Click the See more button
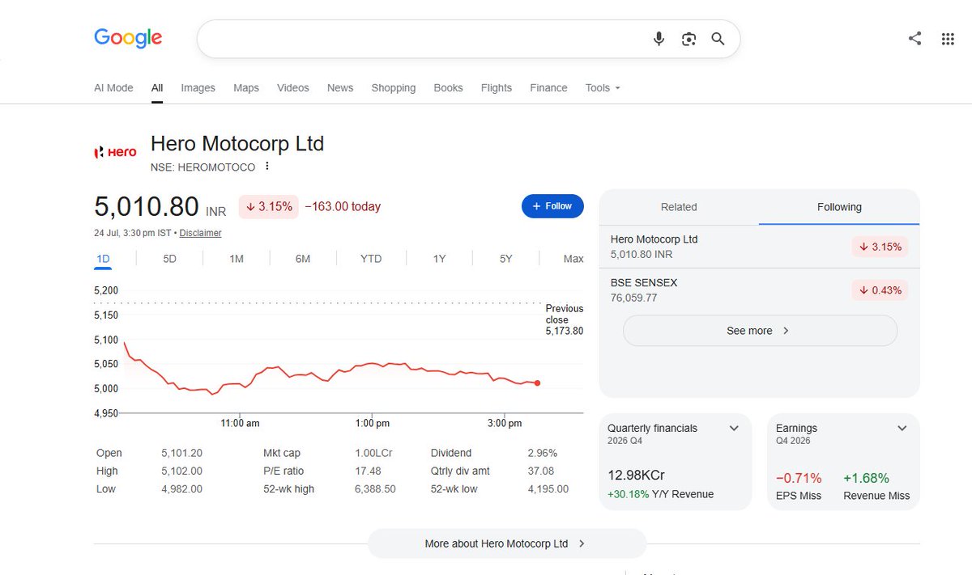972x575 pixels. [760, 331]
